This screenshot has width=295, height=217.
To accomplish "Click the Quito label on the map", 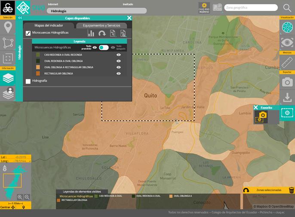I will (151, 95).
